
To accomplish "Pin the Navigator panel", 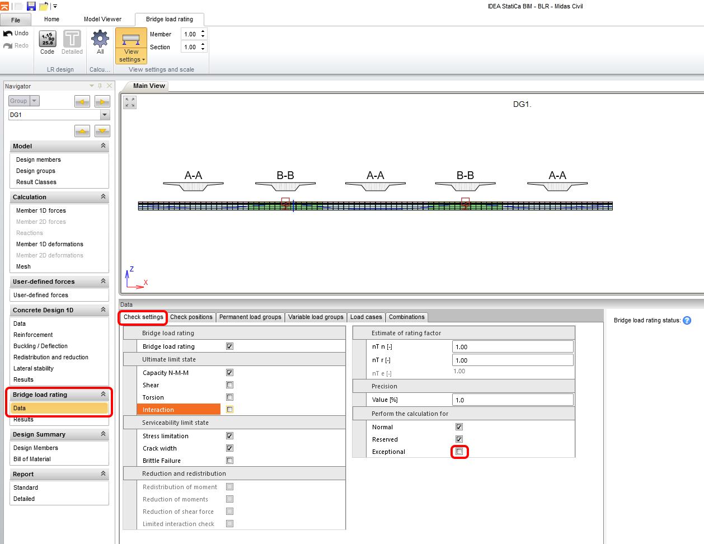I will 100,86.
